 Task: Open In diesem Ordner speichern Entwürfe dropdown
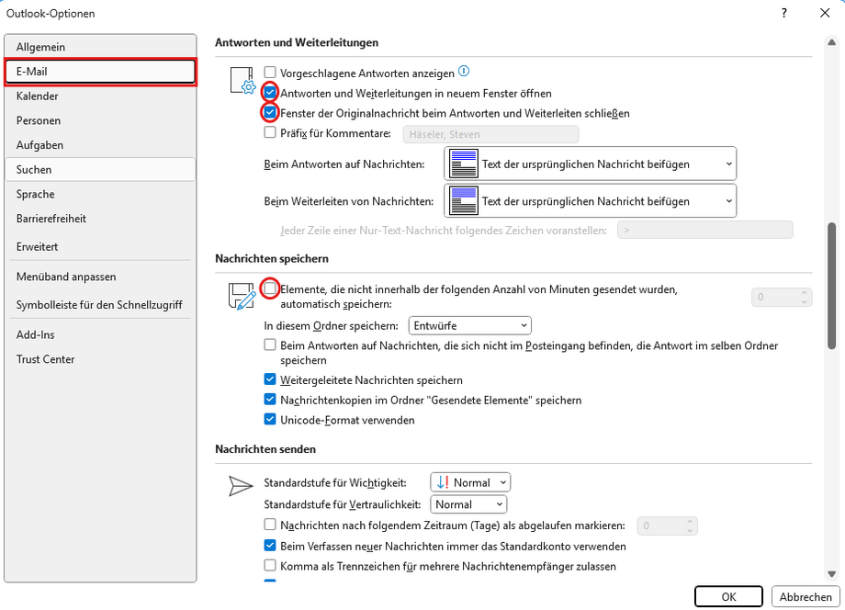470,325
